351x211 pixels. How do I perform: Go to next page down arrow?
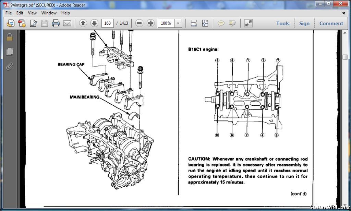point(95,23)
